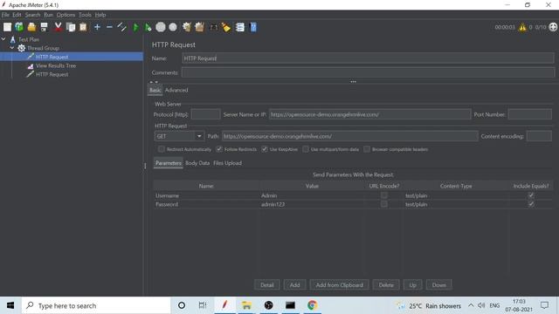Open the Search binoculars toolbar icon

point(213,27)
